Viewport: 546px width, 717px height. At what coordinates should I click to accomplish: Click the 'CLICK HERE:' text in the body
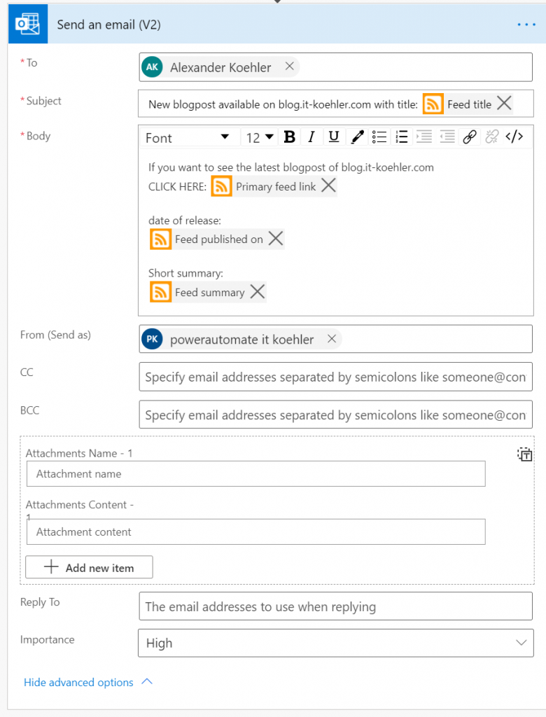[x=177, y=186]
